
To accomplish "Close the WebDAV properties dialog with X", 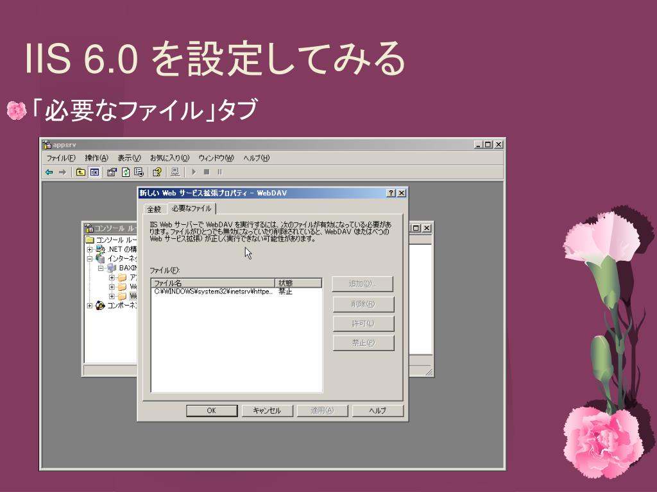I will coord(402,193).
